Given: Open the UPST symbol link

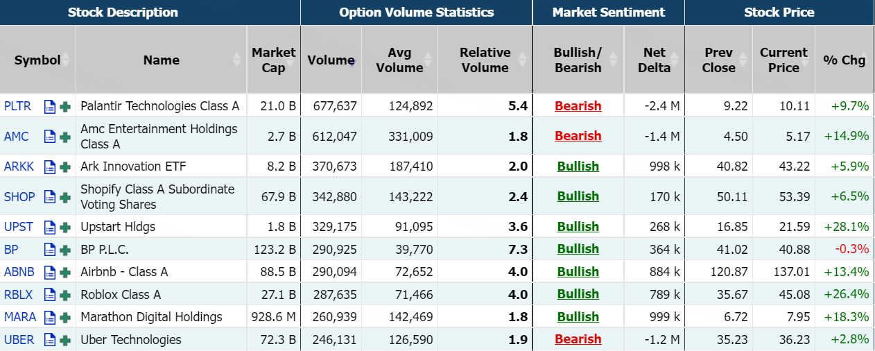Looking at the screenshot, I should pos(19,227).
